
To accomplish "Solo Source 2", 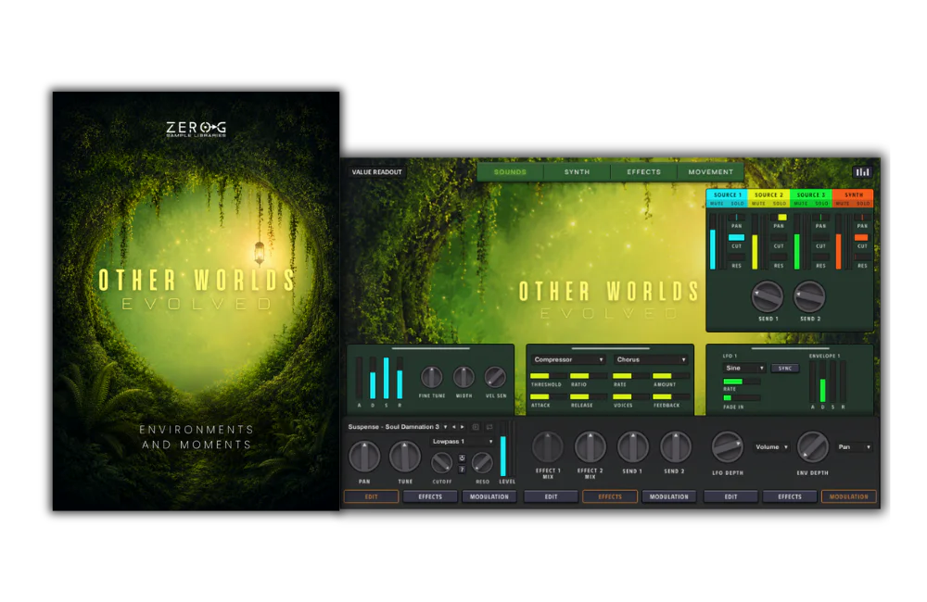I will click(780, 203).
